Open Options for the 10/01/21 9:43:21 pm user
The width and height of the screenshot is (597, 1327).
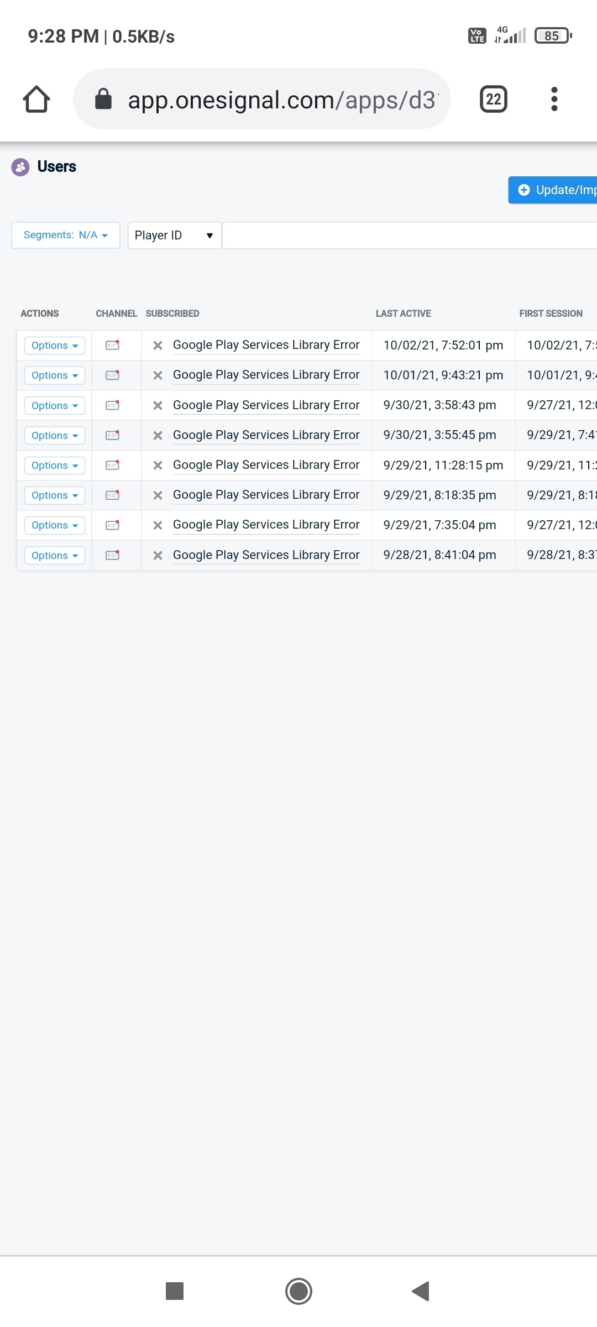coord(55,375)
